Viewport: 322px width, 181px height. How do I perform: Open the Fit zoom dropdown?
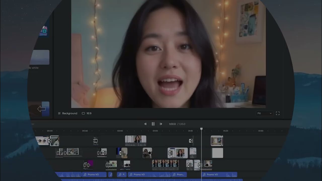click(x=264, y=113)
